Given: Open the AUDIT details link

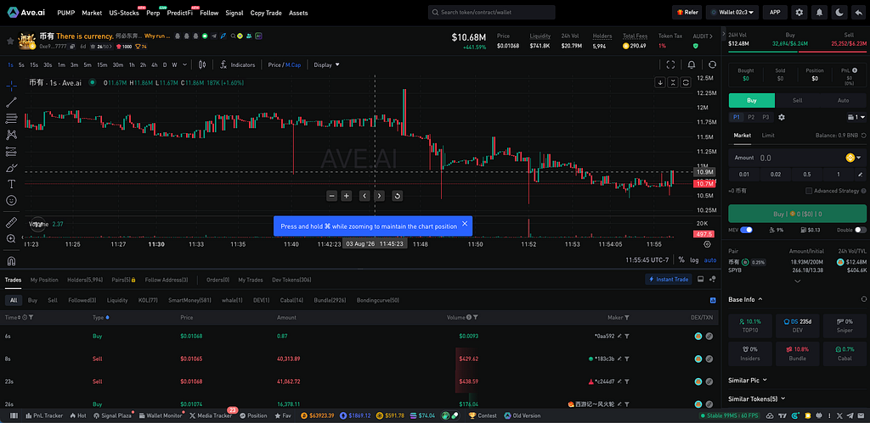Looking at the screenshot, I should [703, 36].
